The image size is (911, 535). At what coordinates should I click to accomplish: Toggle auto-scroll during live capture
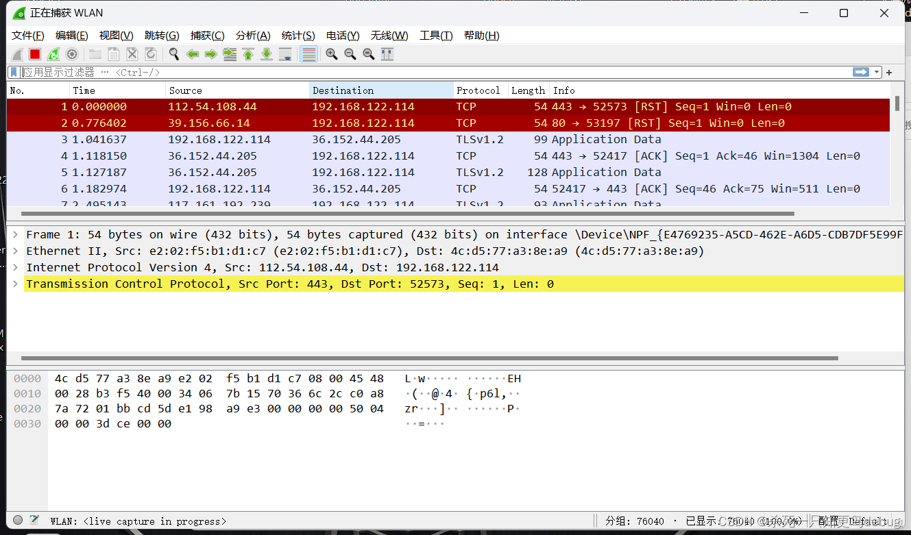click(x=285, y=54)
